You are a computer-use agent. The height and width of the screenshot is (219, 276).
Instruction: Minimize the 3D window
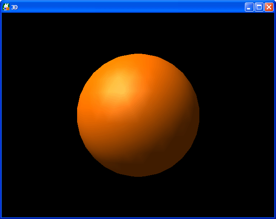pyautogui.click(x=249, y=7)
